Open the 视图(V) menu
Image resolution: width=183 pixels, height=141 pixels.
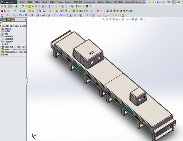pyautogui.click(x=37, y=2)
